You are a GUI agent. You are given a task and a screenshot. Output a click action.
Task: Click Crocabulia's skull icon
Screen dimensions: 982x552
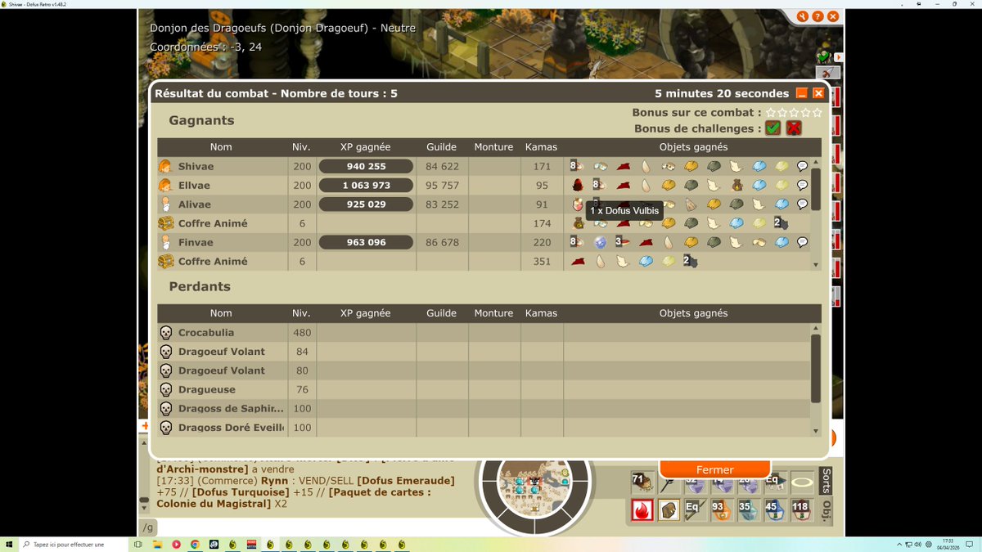165,333
